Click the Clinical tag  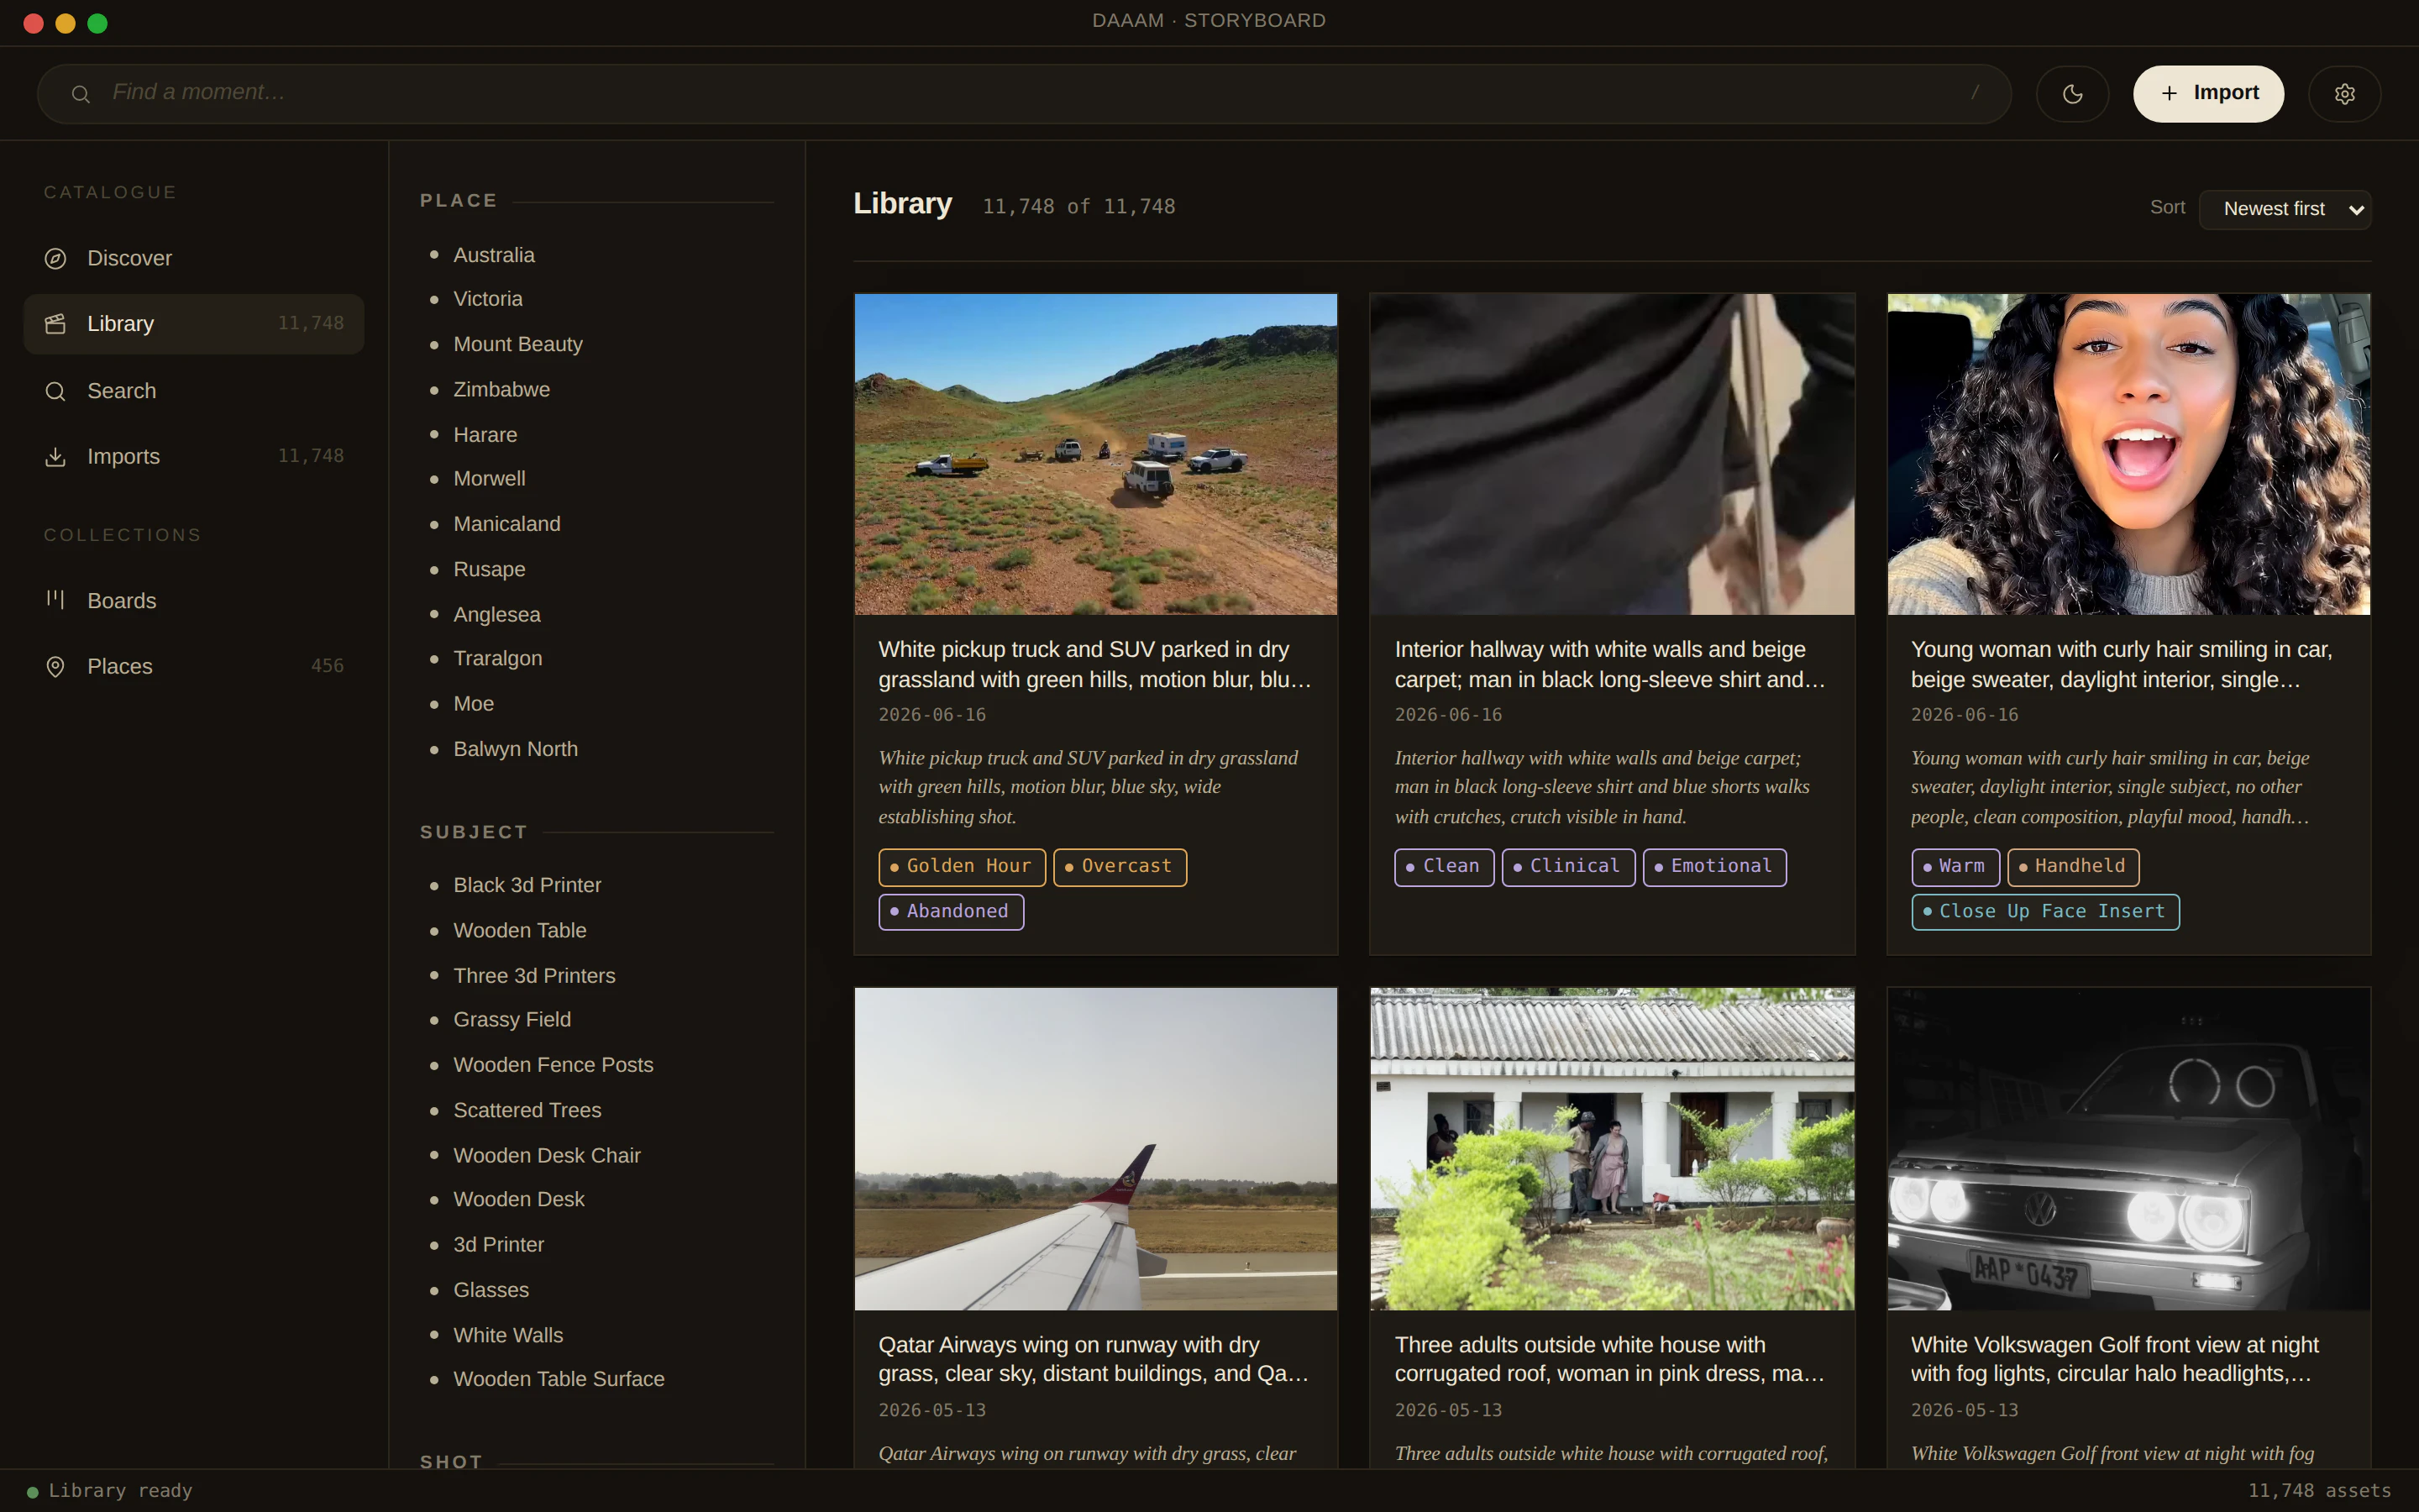[x=1568, y=867]
